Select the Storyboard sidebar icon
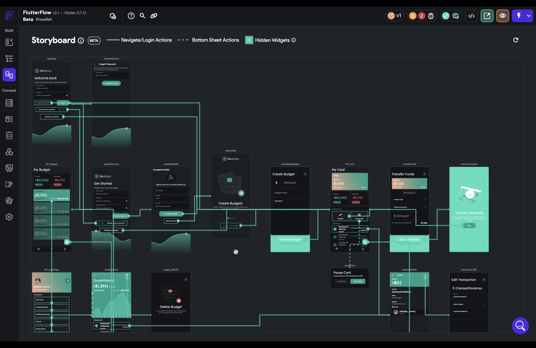 9,75
